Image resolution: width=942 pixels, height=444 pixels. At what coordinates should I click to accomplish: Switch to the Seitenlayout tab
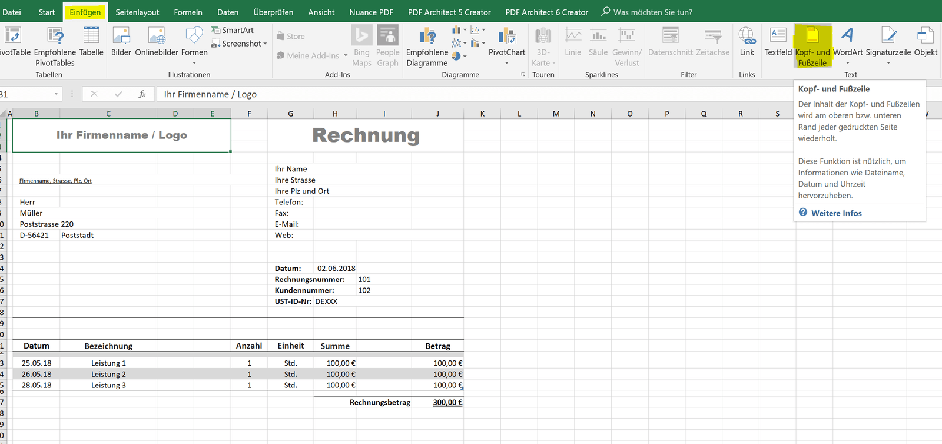click(137, 12)
